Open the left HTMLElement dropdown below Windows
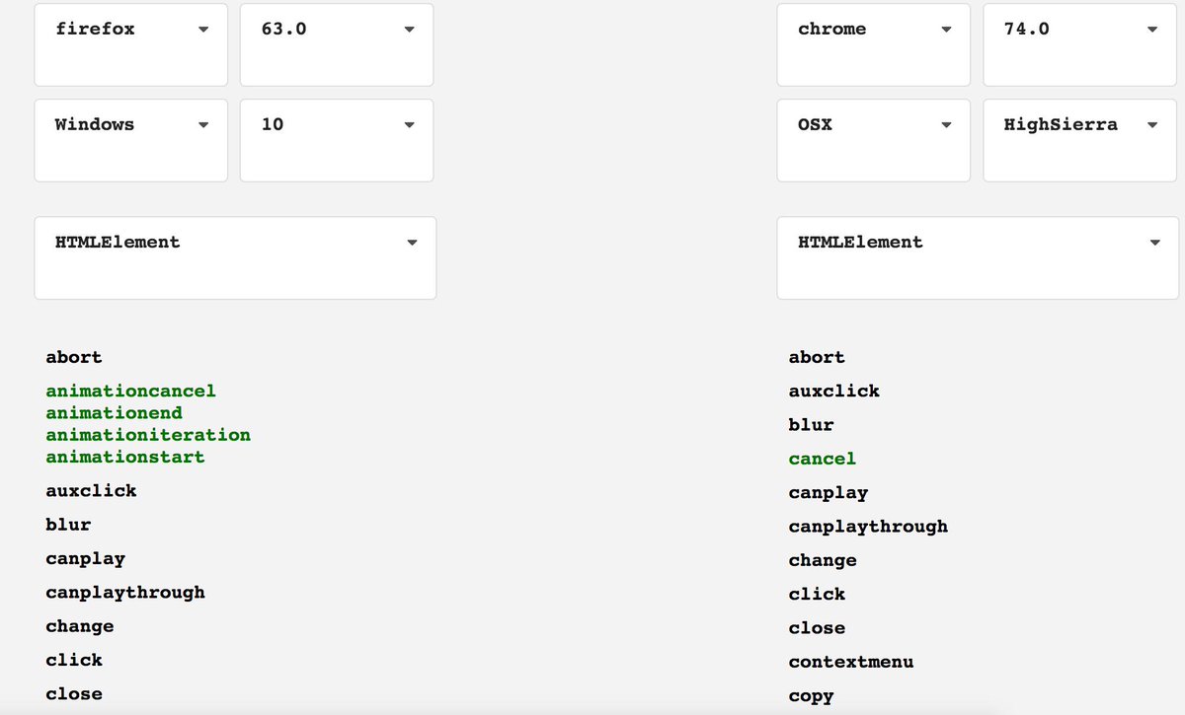Screen dimensions: 1185x715 (x=235, y=257)
